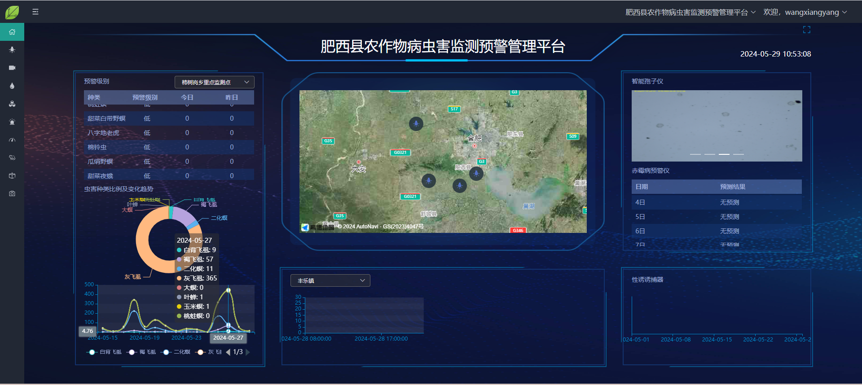Click the 赤霉病预警仪 section title
Image resolution: width=862 pixels, height=385 pixels.
[651, 171]
